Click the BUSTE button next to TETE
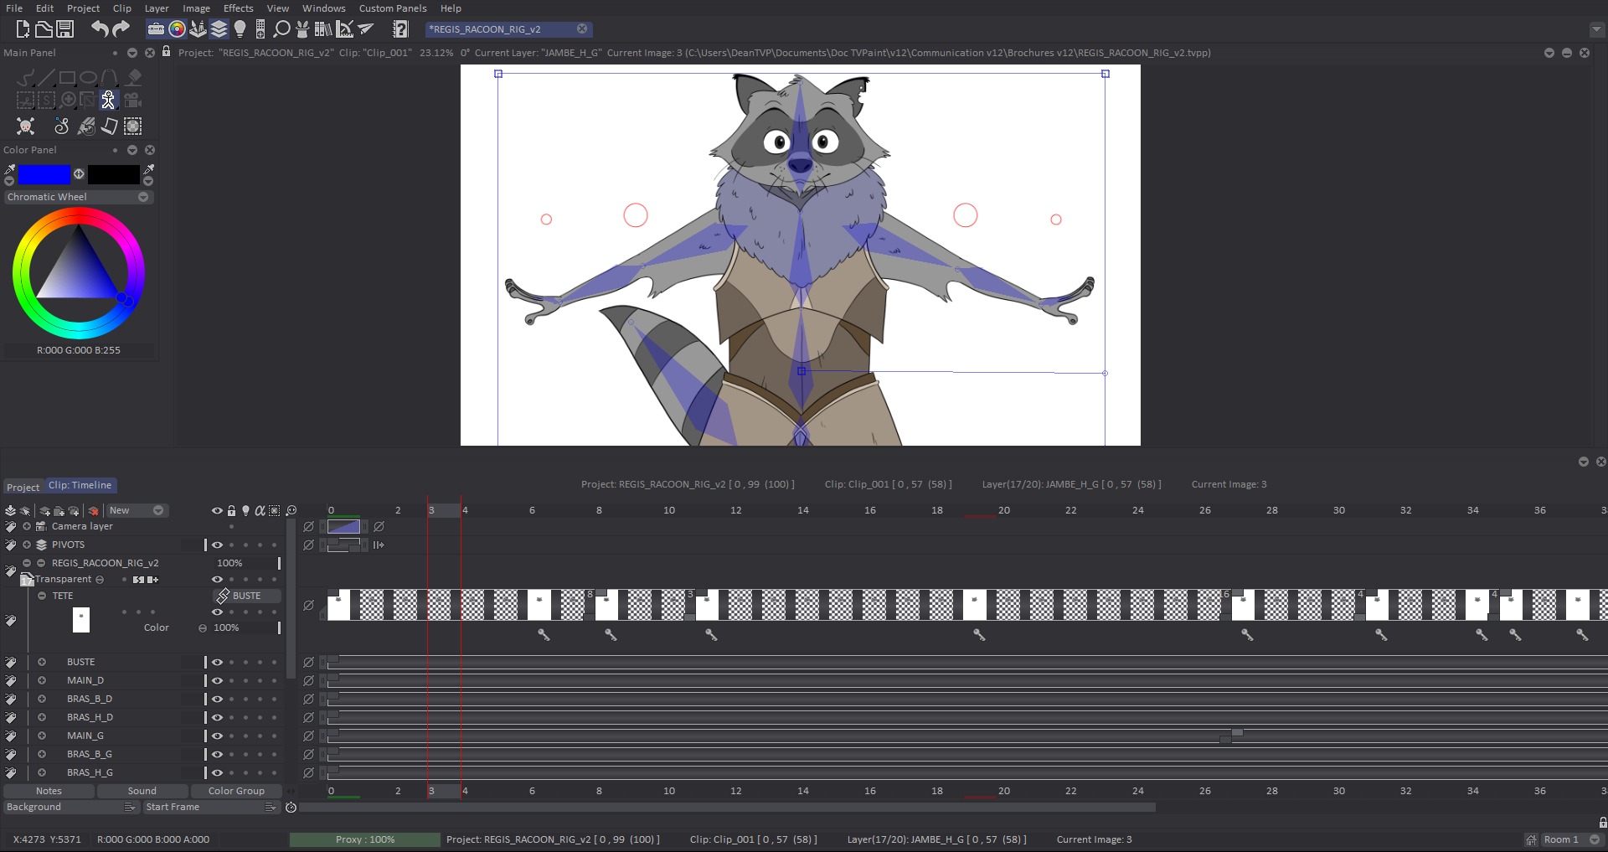Image resolution: width=1608 pixels, height=852 pixels. click(245, 596)
